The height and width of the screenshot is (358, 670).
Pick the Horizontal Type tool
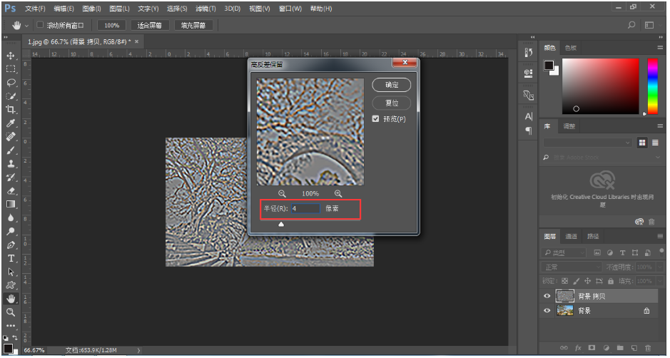coord(11,258)
